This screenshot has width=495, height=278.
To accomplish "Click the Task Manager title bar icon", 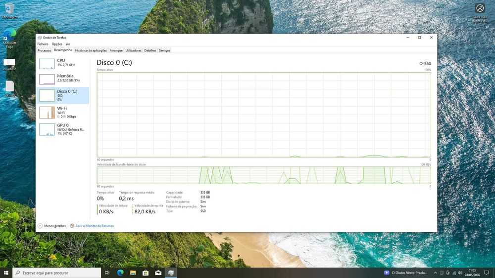I will 40,38.
